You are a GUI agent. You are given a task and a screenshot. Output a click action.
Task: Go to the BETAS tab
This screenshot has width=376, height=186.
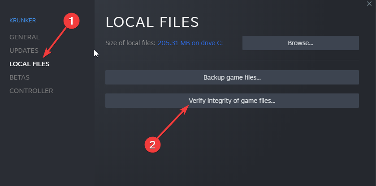click(x=19, y=77)
